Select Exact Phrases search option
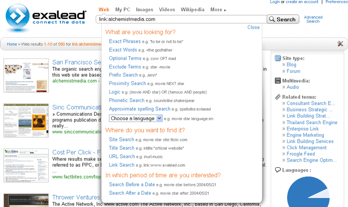 125,41
